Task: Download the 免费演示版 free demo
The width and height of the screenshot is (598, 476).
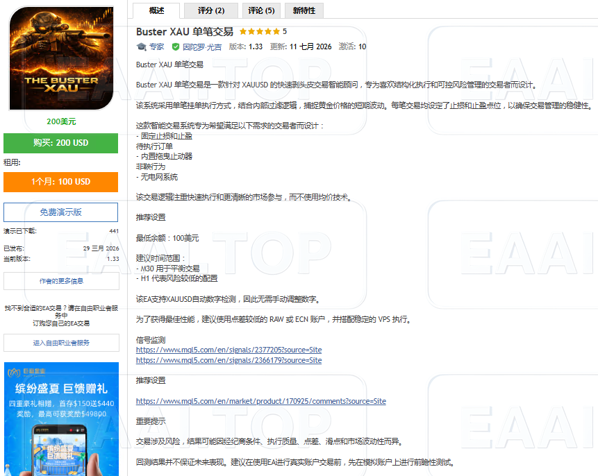Action: point(60,212)
